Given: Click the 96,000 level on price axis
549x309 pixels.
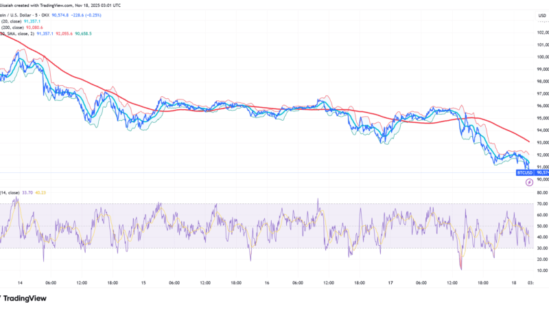Looking at the screenshot, I should pyautogui.click(x=541, y=106).
